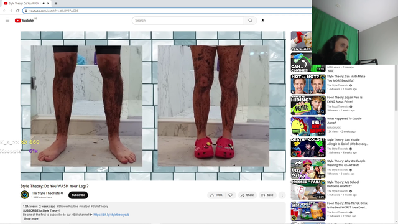Open 'Are School Uniforms Worth It?' title
Image resolution: width=398 pixels, height=224 pixels.
343,184
